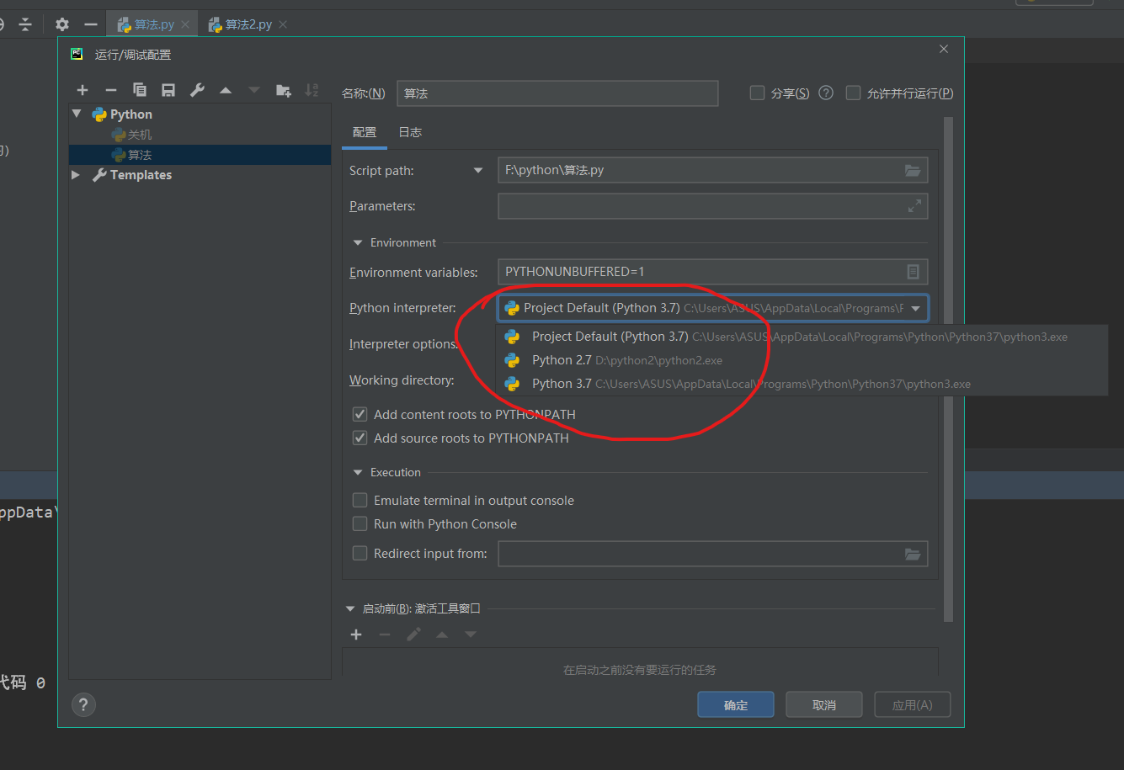Image resolution: width=1124 pixels, height=770 pixels.
Task: Uncheck Add content roots to PYTHONPATH
Action: [x=360, y=415]
